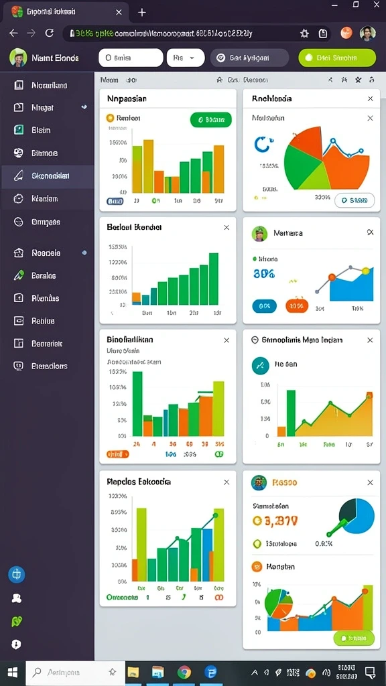The height and width of the screenshot is (686, 386).
Task: Click the blue Edge-style icon in taskbar
Action: (211, 672)
